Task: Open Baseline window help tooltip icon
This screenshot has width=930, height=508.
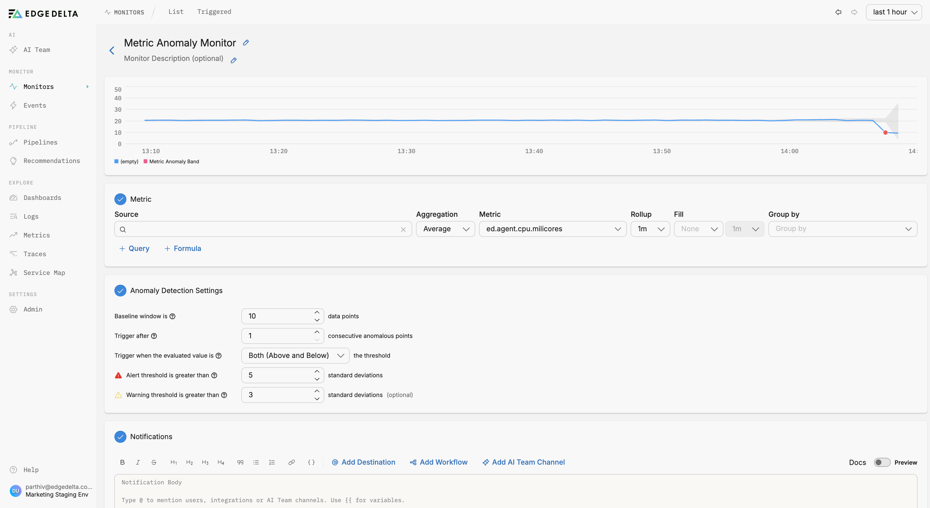Action: [x=173, y=316]
